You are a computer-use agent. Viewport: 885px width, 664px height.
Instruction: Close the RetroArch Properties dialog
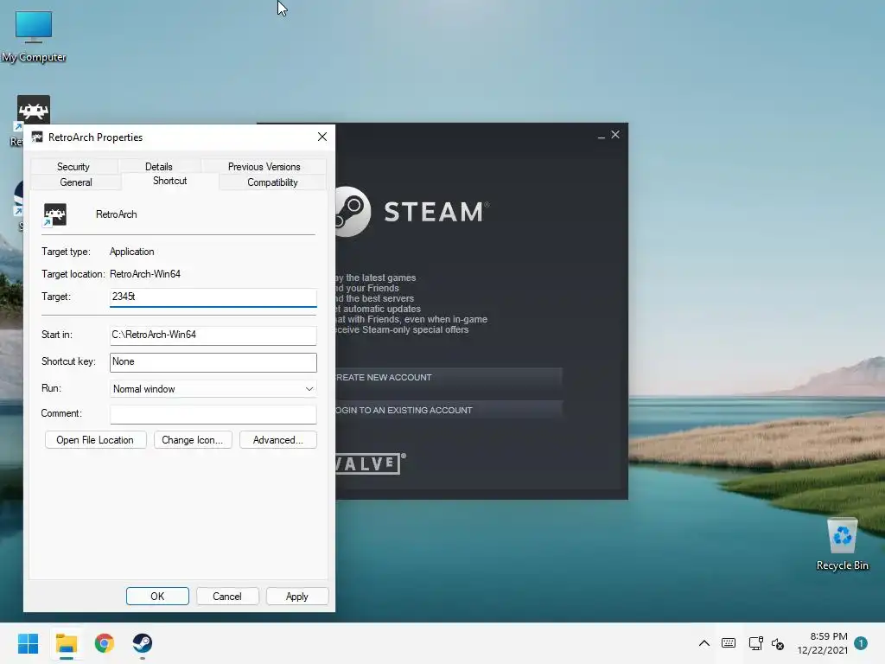[322, 137]
